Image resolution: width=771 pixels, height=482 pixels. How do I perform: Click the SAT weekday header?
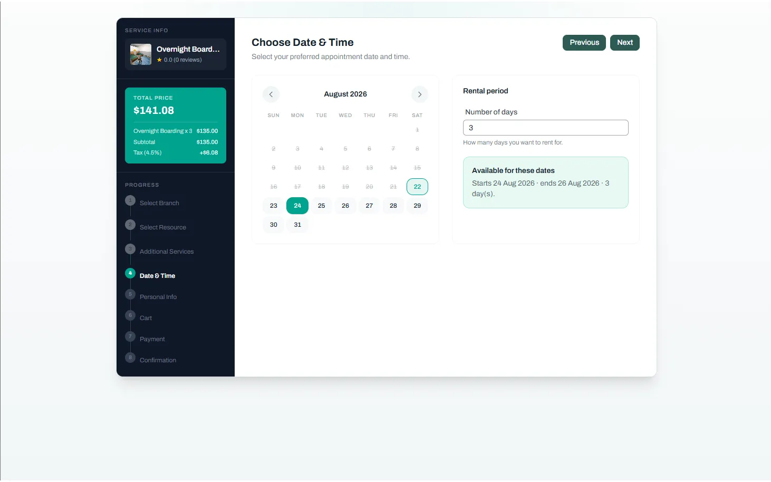tap(417, 115)
